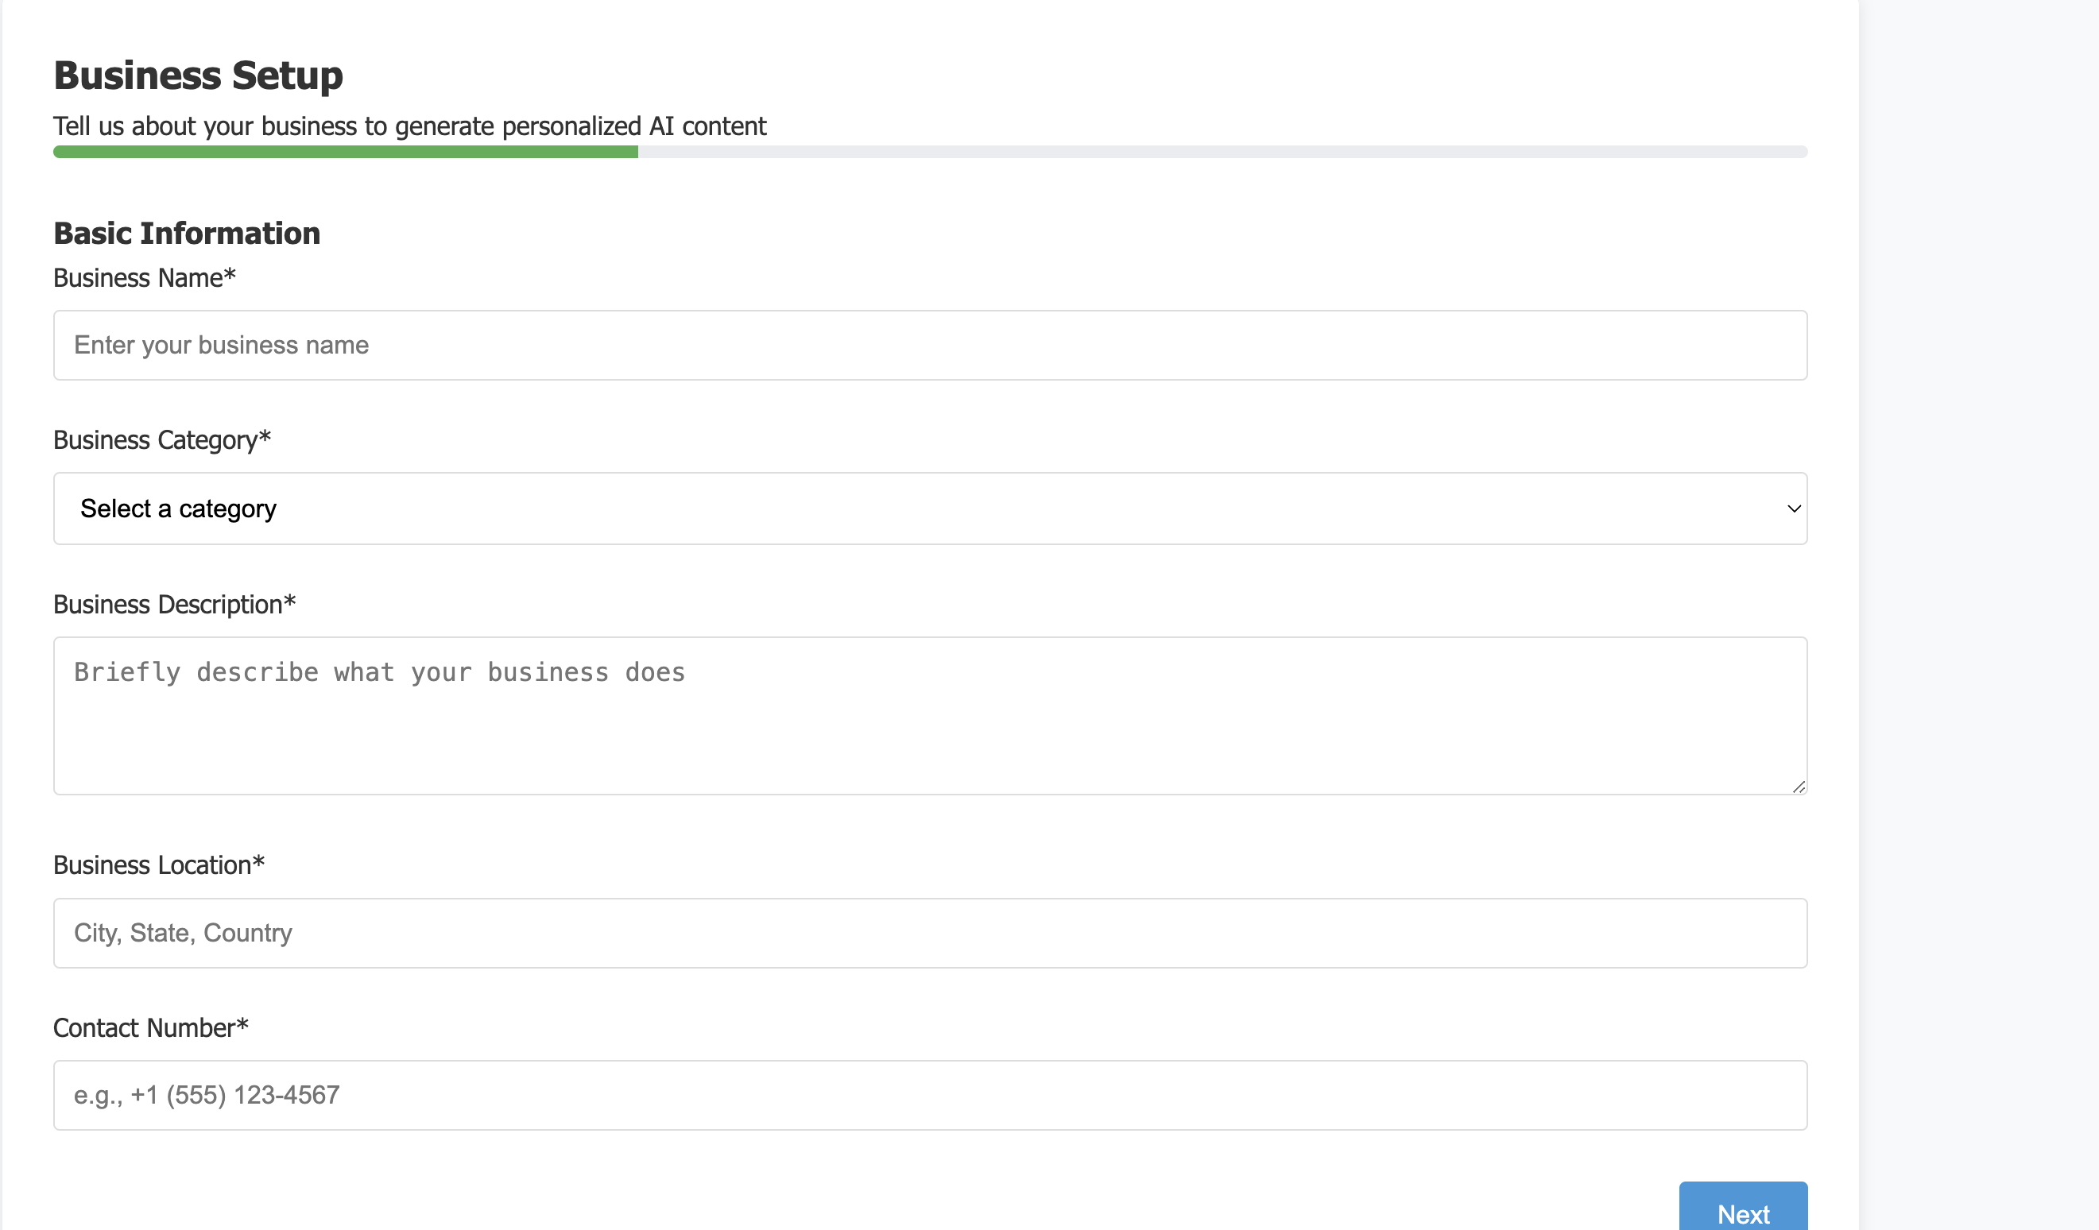2099x1230 pixels.
Task: Click the description textarea resize handle
Action: (1799, 787)
